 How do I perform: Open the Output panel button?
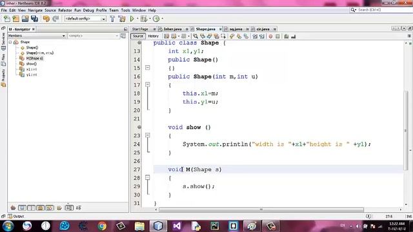coord(16,217)
